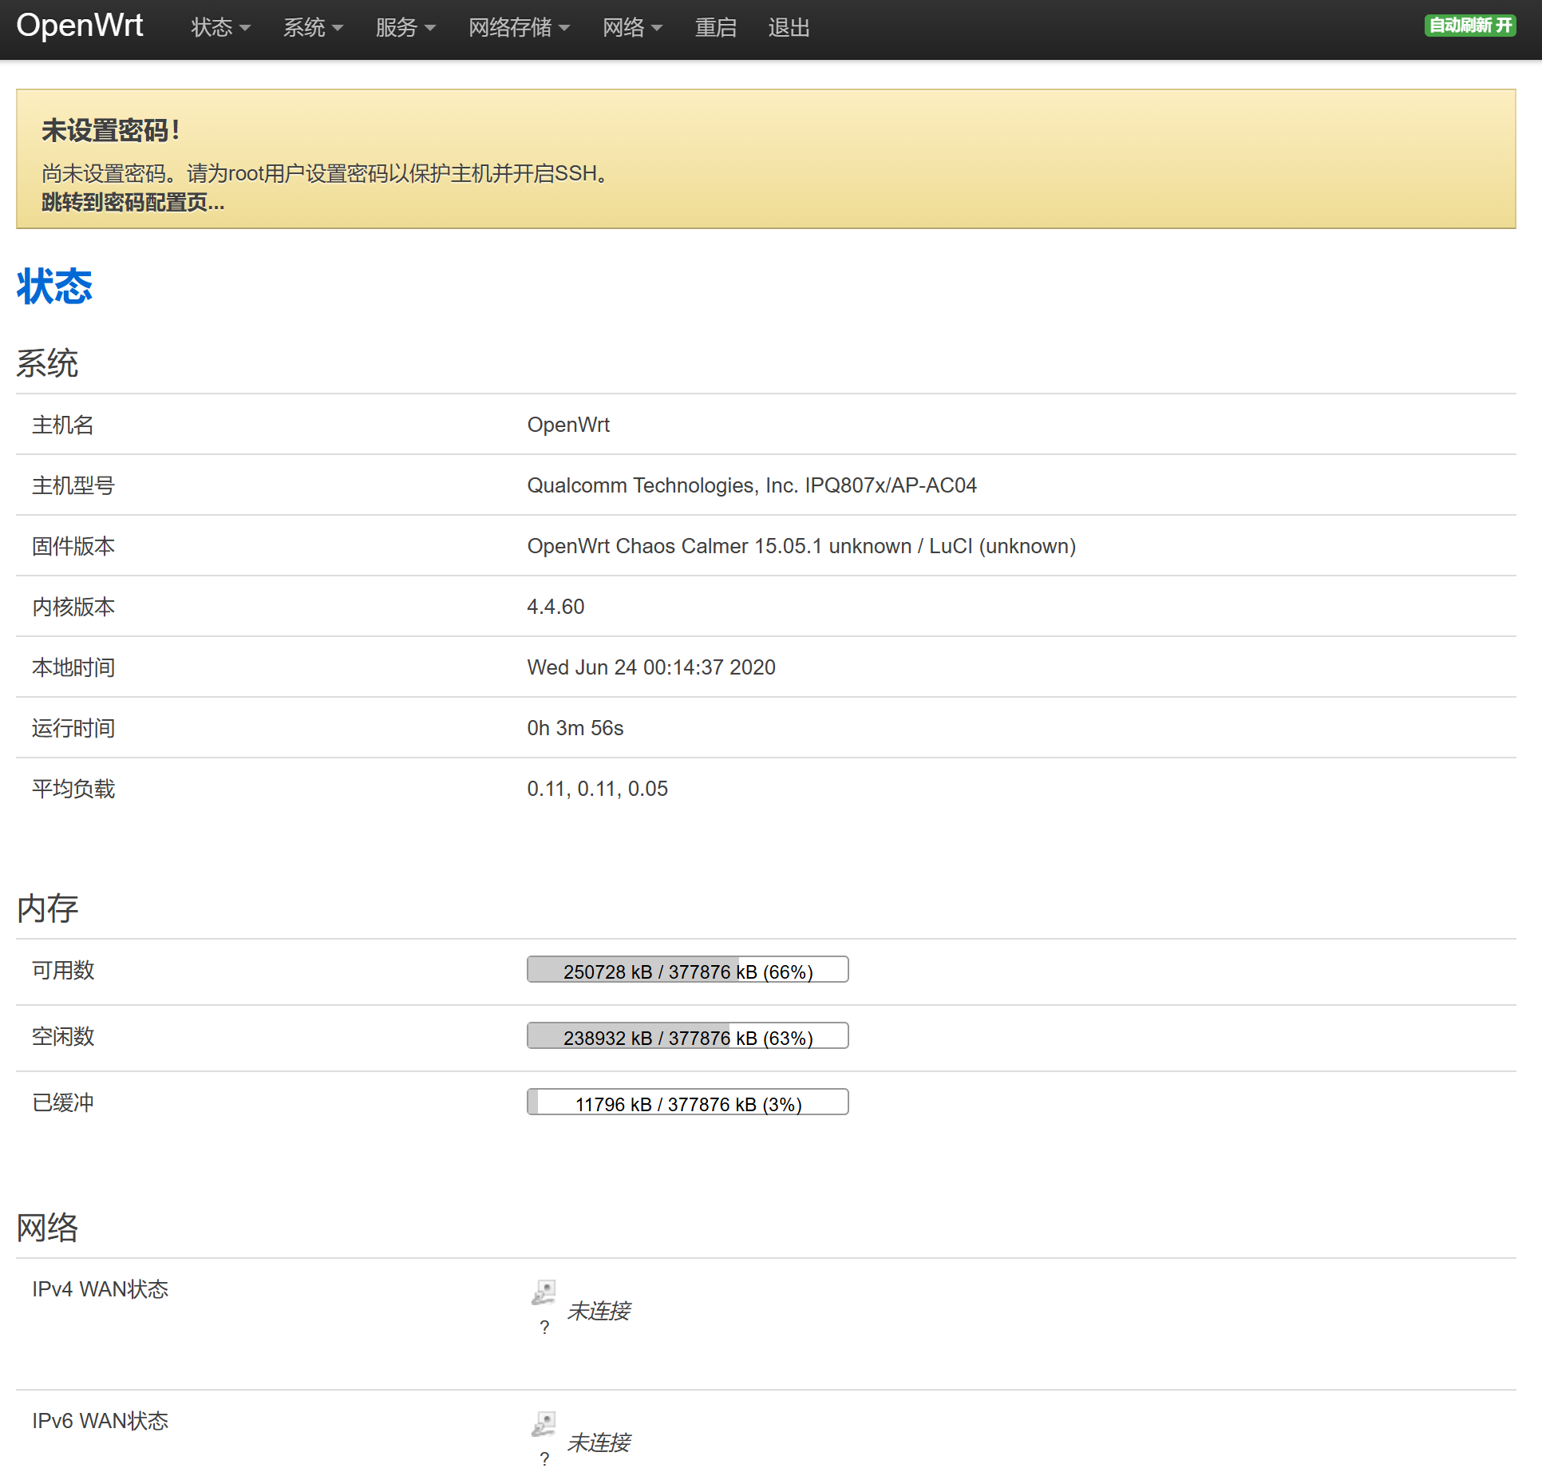The image size is (1542, 1480).
Task: Click the 内存 section heading
Action: pos(47,908)
